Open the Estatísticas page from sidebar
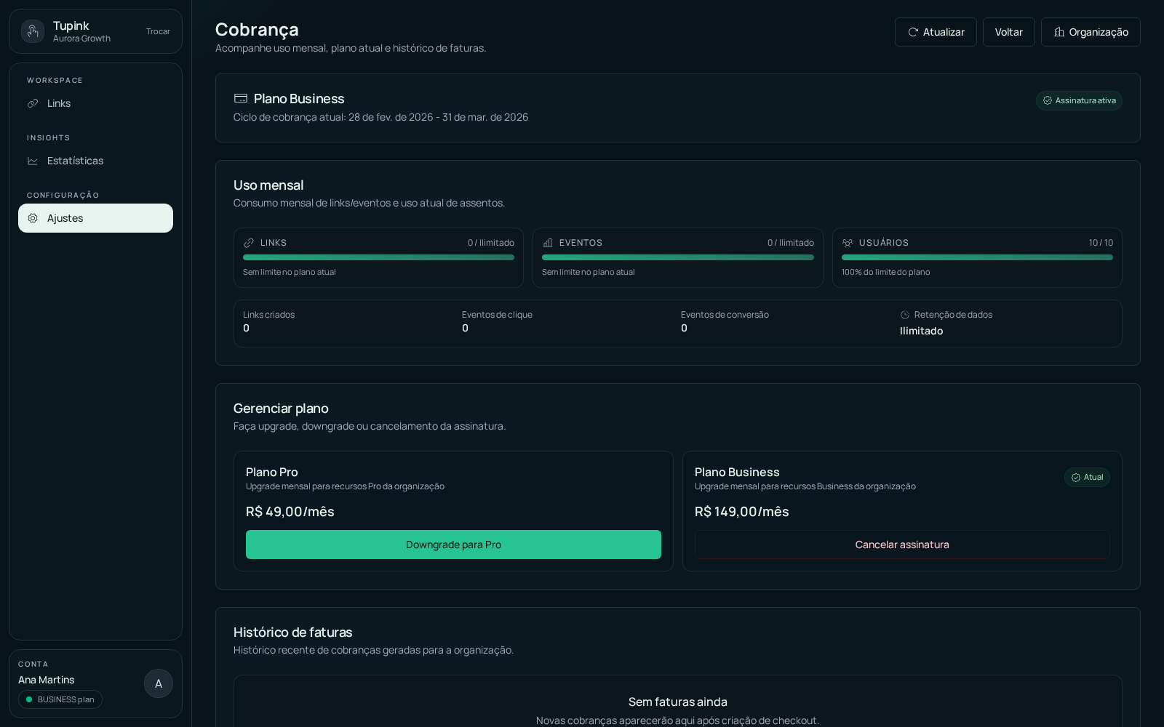This screenshot has height=727, width=1164. 76,161
